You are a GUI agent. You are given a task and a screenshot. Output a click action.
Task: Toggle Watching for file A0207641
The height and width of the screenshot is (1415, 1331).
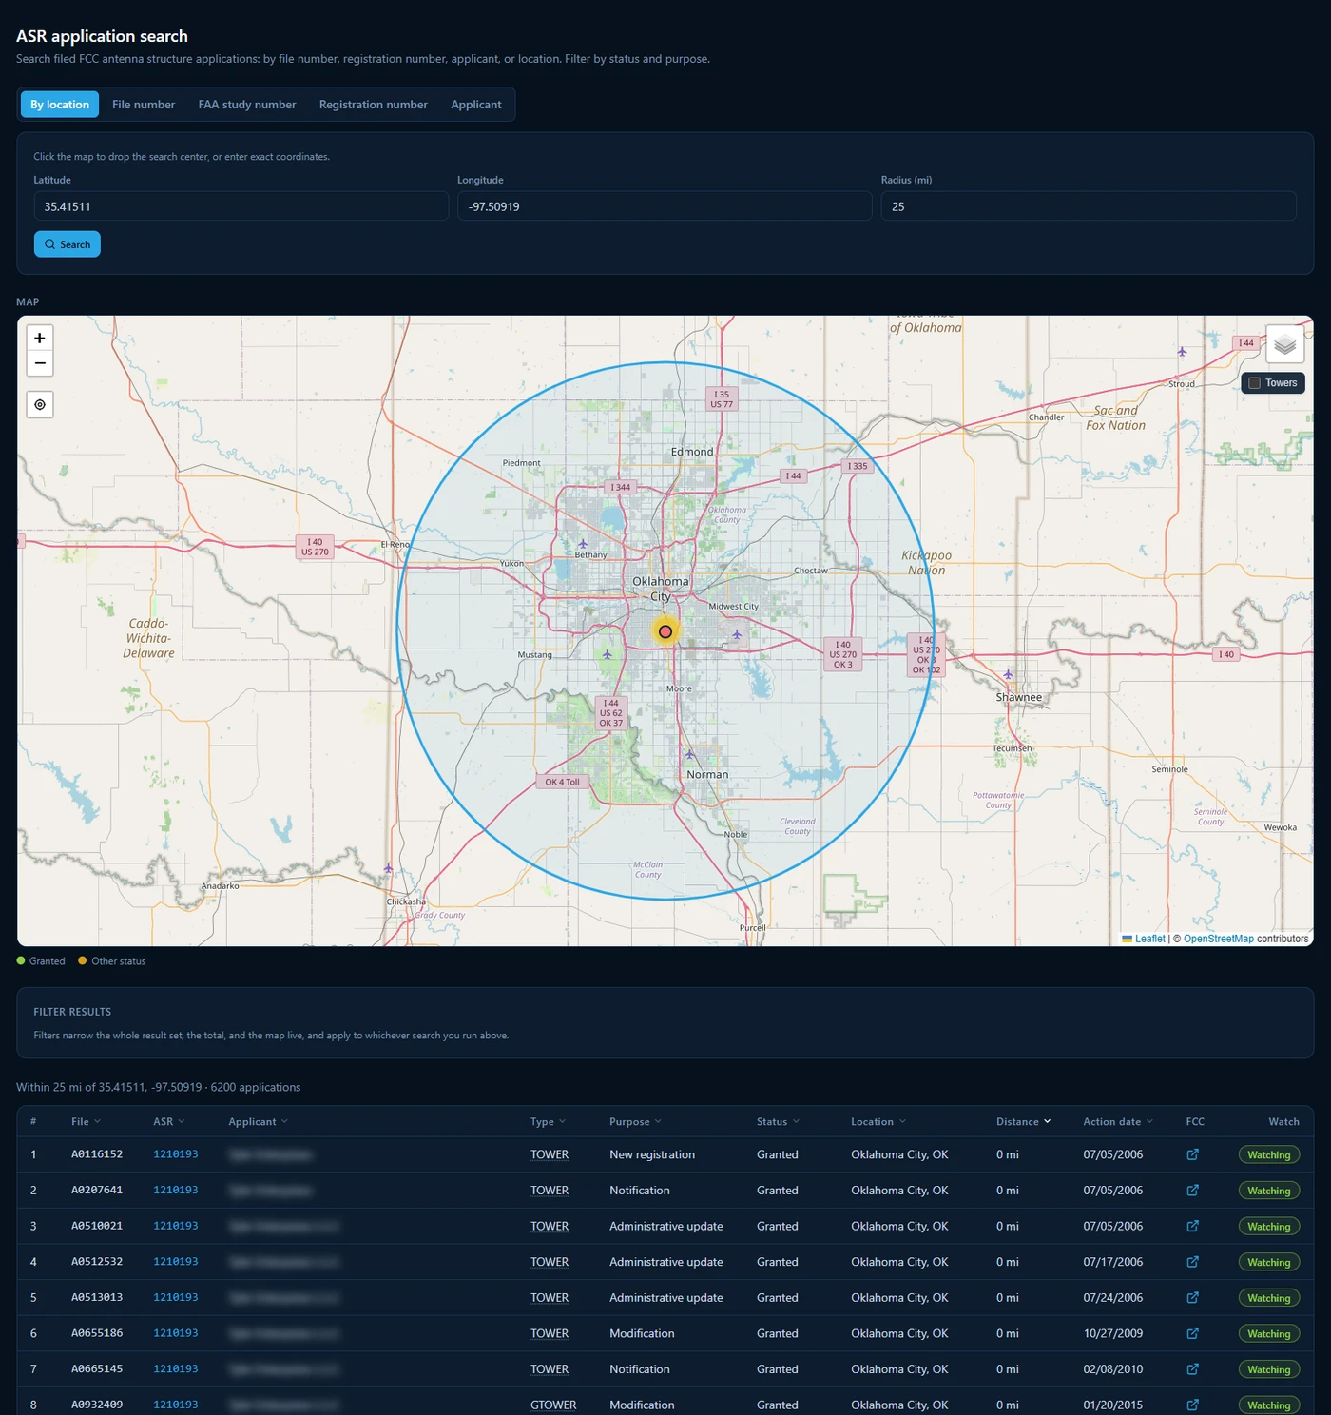coord(1268,1191)
